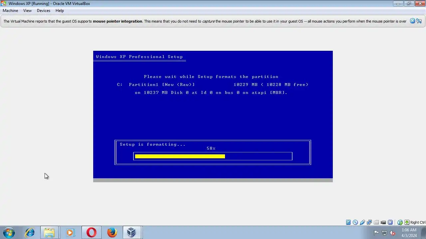Switch to VirtualBox in the taskbar
Viewport: 426px width, 239px height.
click(x=132, y=232)
